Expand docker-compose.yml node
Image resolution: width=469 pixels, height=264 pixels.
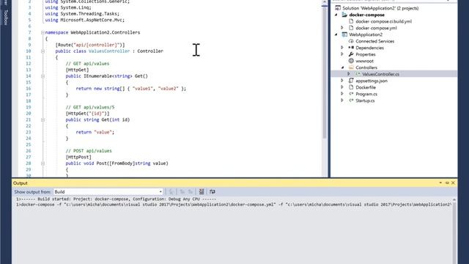(x=342, y=28)
